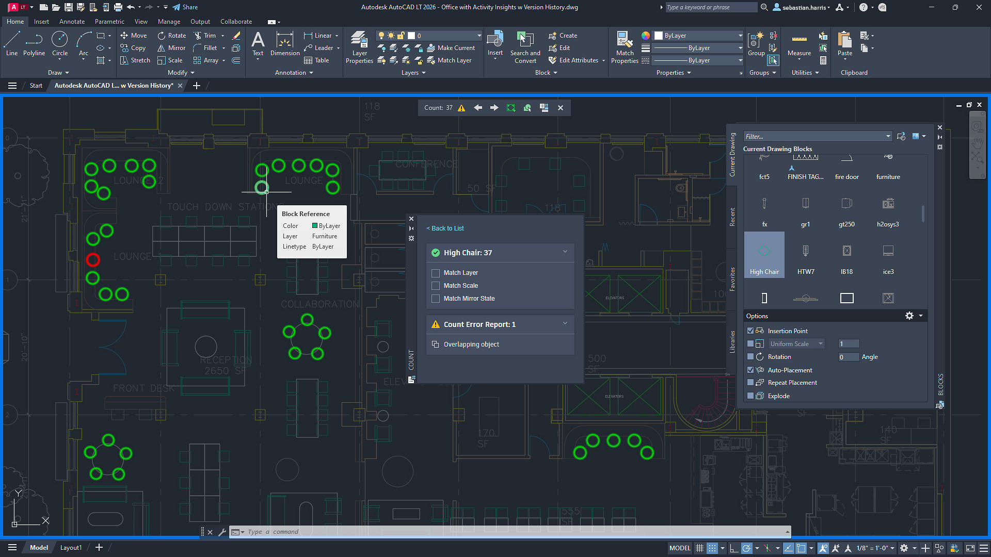Open the Layer Properties manager
This screenshot has width=991, height=557.
(x=359, y=46)
